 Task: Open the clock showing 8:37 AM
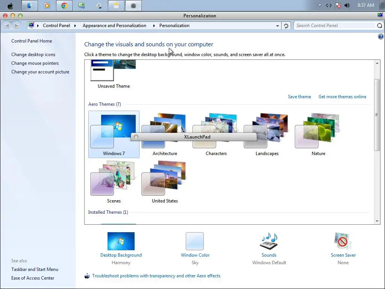pos(365,5)
